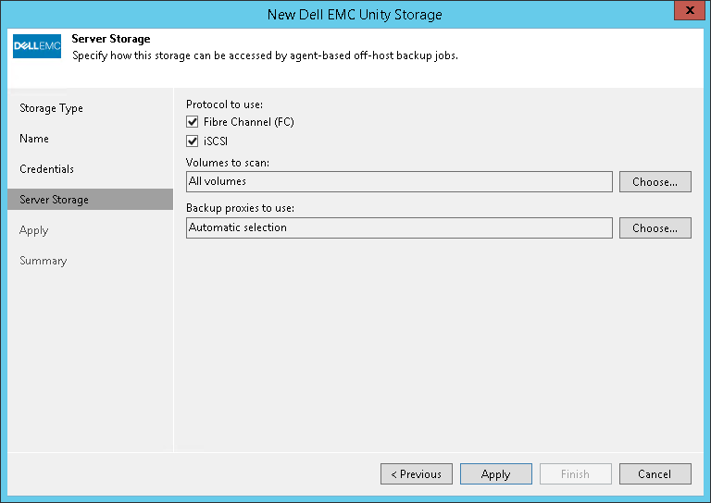Click the 'All volumes' text field
This screenshot has width=711, height=503.
[399, 181]
